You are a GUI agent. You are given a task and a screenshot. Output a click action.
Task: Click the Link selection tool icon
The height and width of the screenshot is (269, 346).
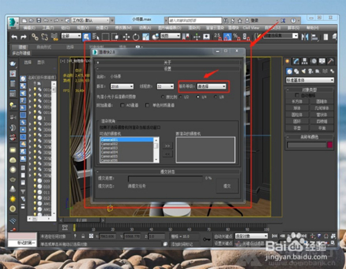pos(36,36)
